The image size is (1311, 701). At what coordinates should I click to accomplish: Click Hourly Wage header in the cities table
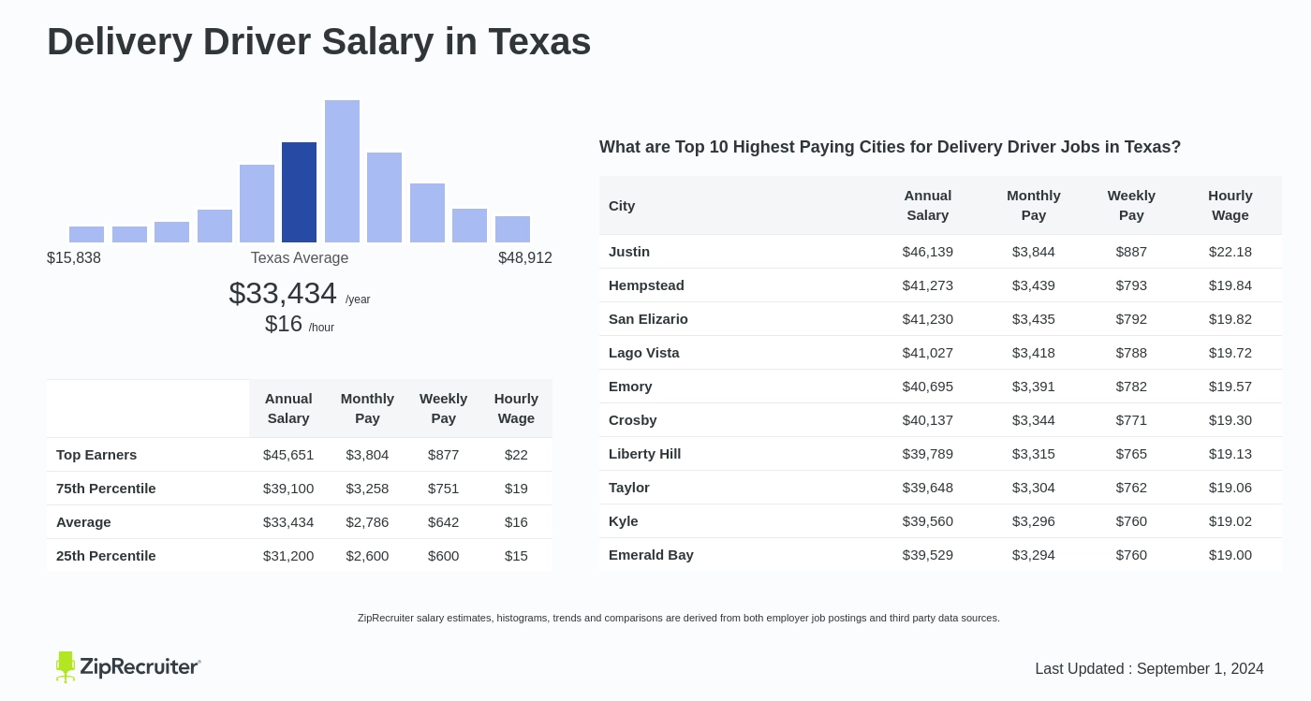(x=1230, y=205)
